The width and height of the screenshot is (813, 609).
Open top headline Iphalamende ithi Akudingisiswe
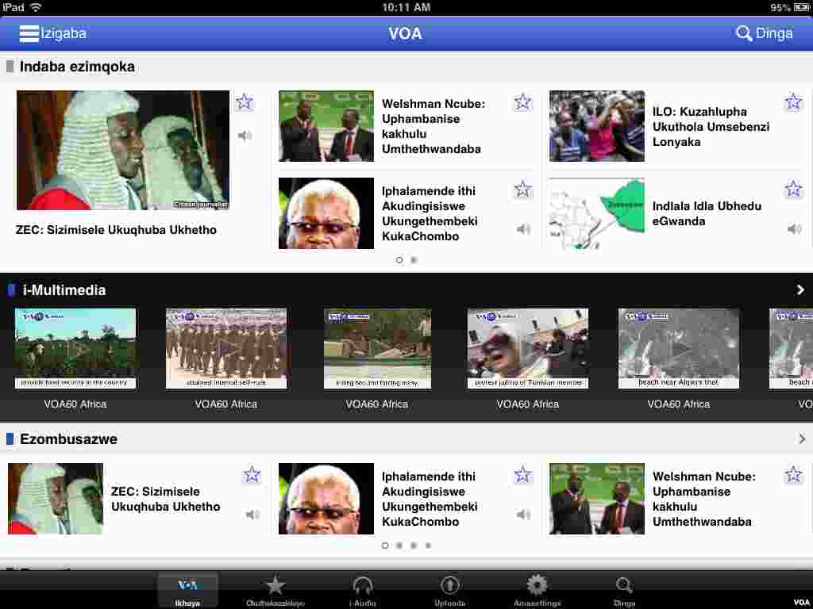[430, 213]
